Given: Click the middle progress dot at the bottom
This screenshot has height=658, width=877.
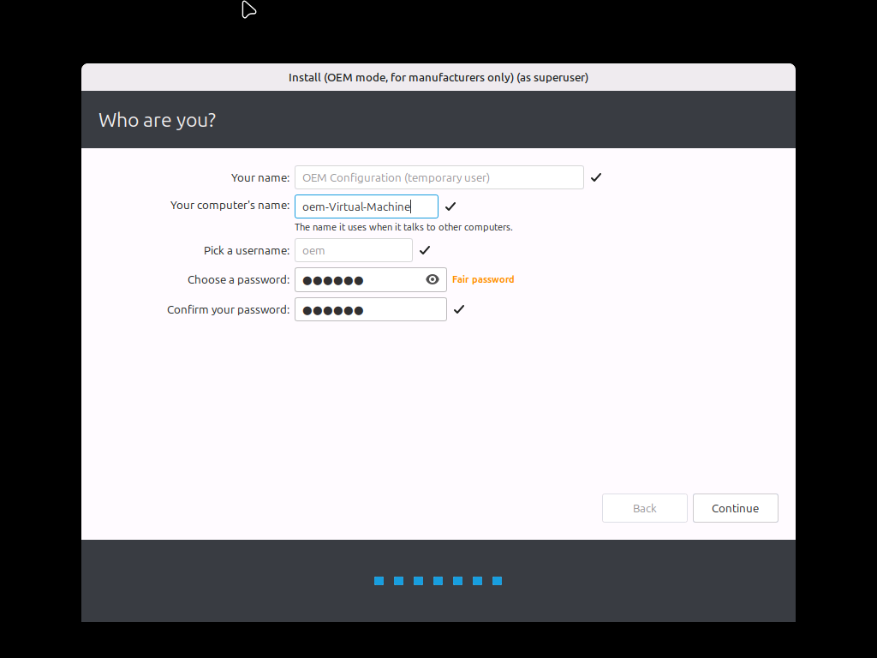Looking at the screenshot, I should [438, 581].
